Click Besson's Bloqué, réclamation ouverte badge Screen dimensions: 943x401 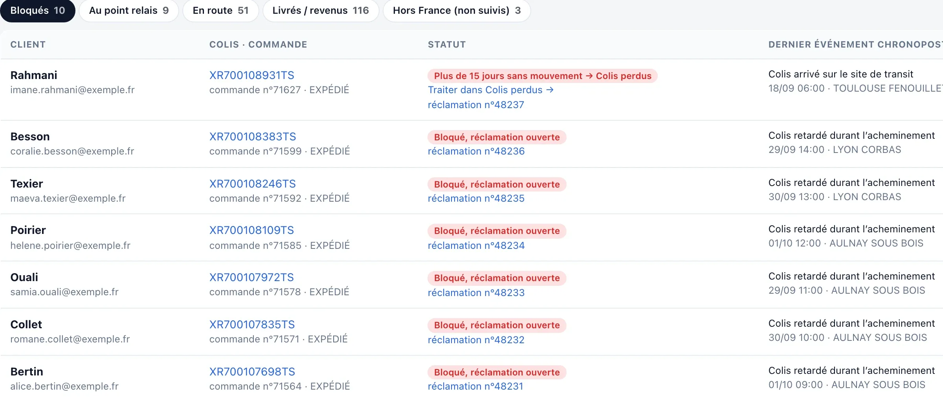point(497,137)
